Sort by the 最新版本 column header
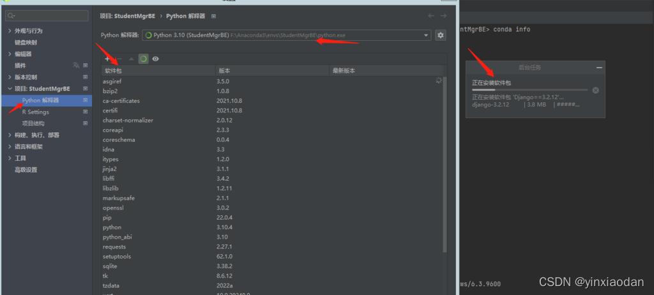 coord(386,71)
